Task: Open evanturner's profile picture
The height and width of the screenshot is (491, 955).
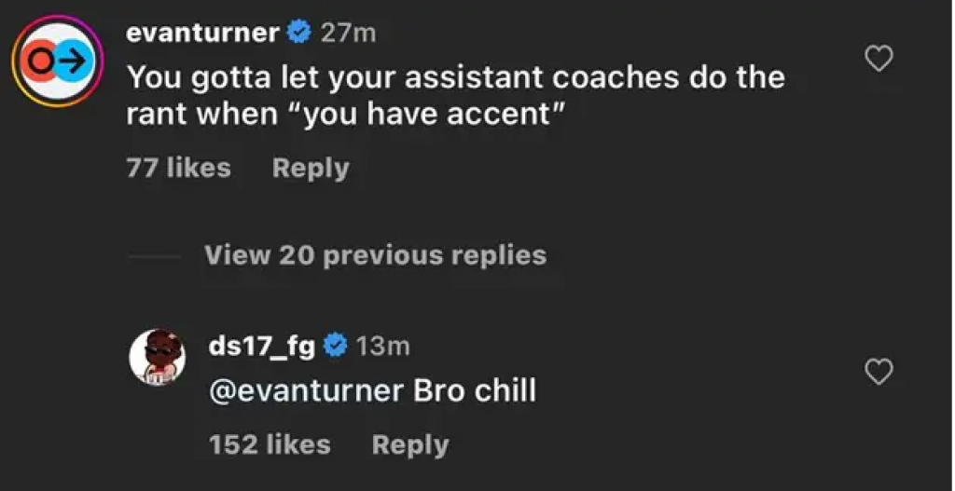Action: pos(57,61)
